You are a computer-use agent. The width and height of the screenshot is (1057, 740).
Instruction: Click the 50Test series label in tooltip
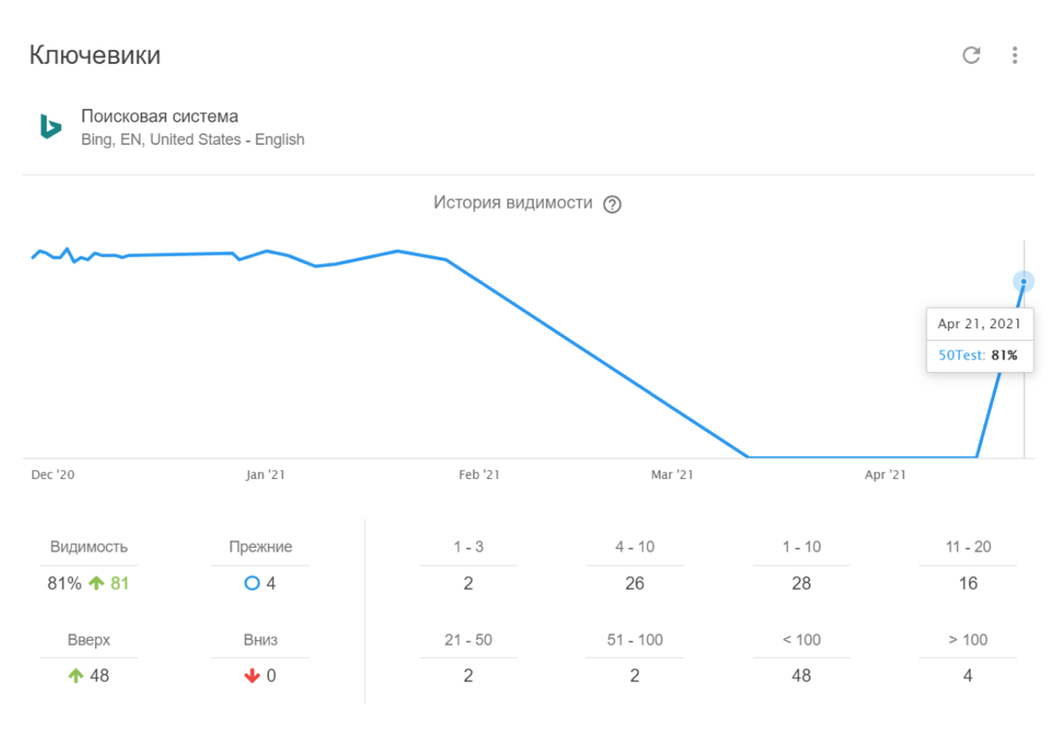[x=962, y=355]
